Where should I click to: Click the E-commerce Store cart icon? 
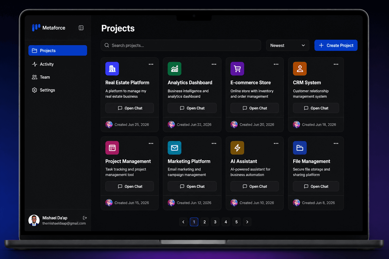(x=237, y=69)
